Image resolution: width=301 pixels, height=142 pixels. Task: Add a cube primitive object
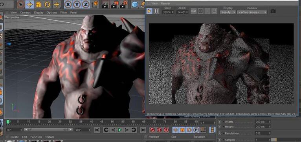coord(135,5)
